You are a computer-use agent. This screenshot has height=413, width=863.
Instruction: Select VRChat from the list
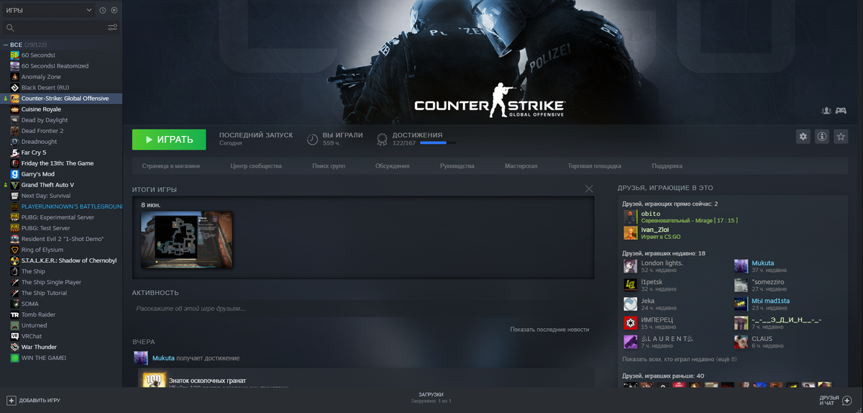click(x=32, y=336)
